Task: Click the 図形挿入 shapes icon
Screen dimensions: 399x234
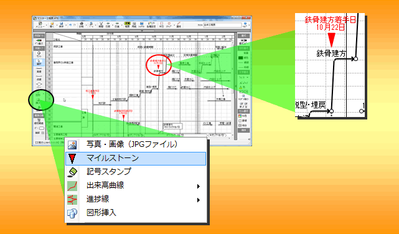Action: pos(72,213)
